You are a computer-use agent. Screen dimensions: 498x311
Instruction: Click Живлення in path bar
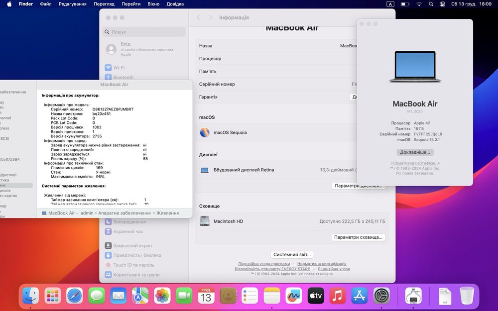[x=167, y=213]
